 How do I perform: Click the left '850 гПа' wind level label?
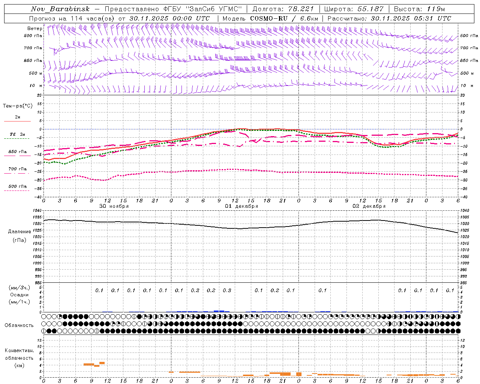point(33,60)
